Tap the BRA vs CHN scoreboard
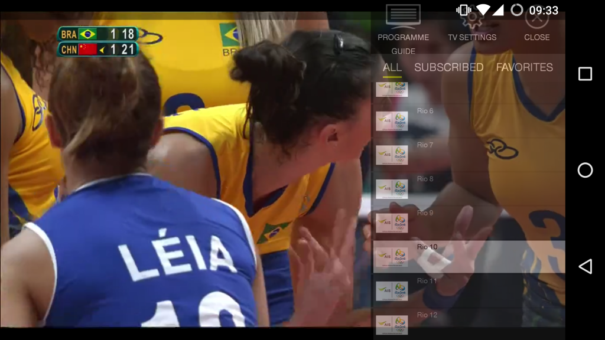 [97, 41]
